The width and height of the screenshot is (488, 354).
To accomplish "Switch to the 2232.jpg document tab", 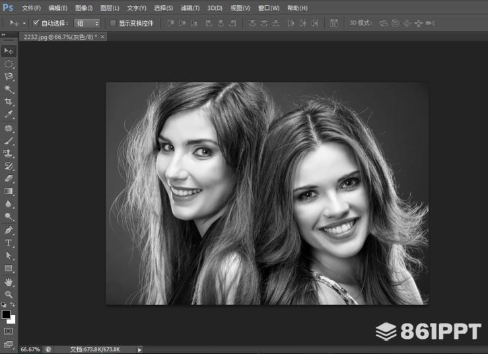I will pyautogui.click(x=59, y=36).
